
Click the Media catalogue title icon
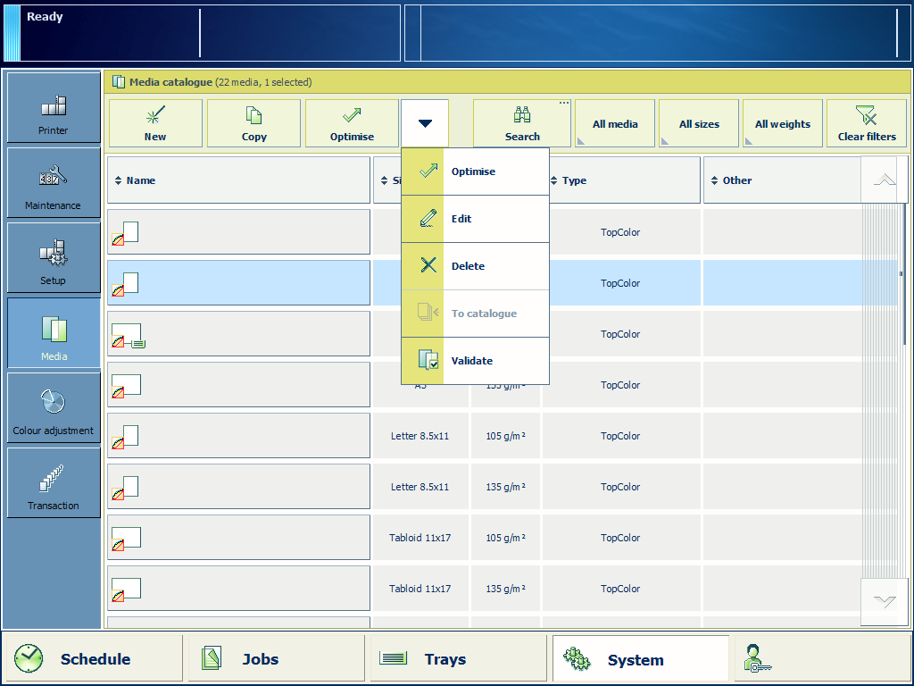[119, 82]
